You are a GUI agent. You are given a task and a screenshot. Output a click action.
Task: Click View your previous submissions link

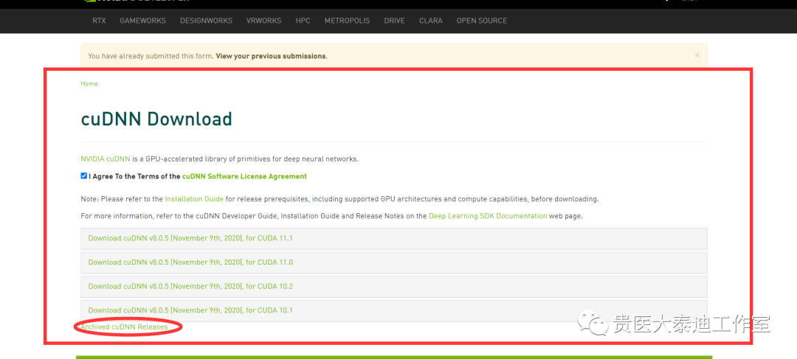(270, 56)
